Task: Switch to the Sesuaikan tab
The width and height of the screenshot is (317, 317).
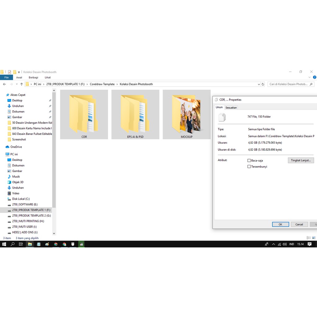Action: click(231, 107)
